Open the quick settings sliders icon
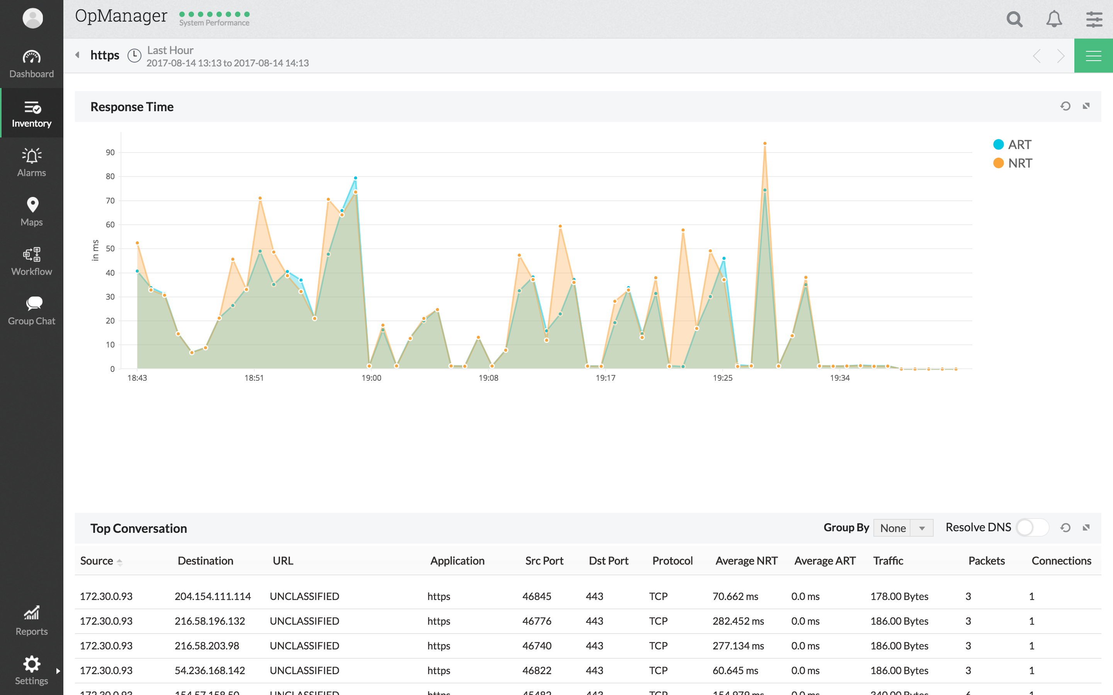Image resolution: width=1113 pixels, height=695 pixels. click(1094, 19)
